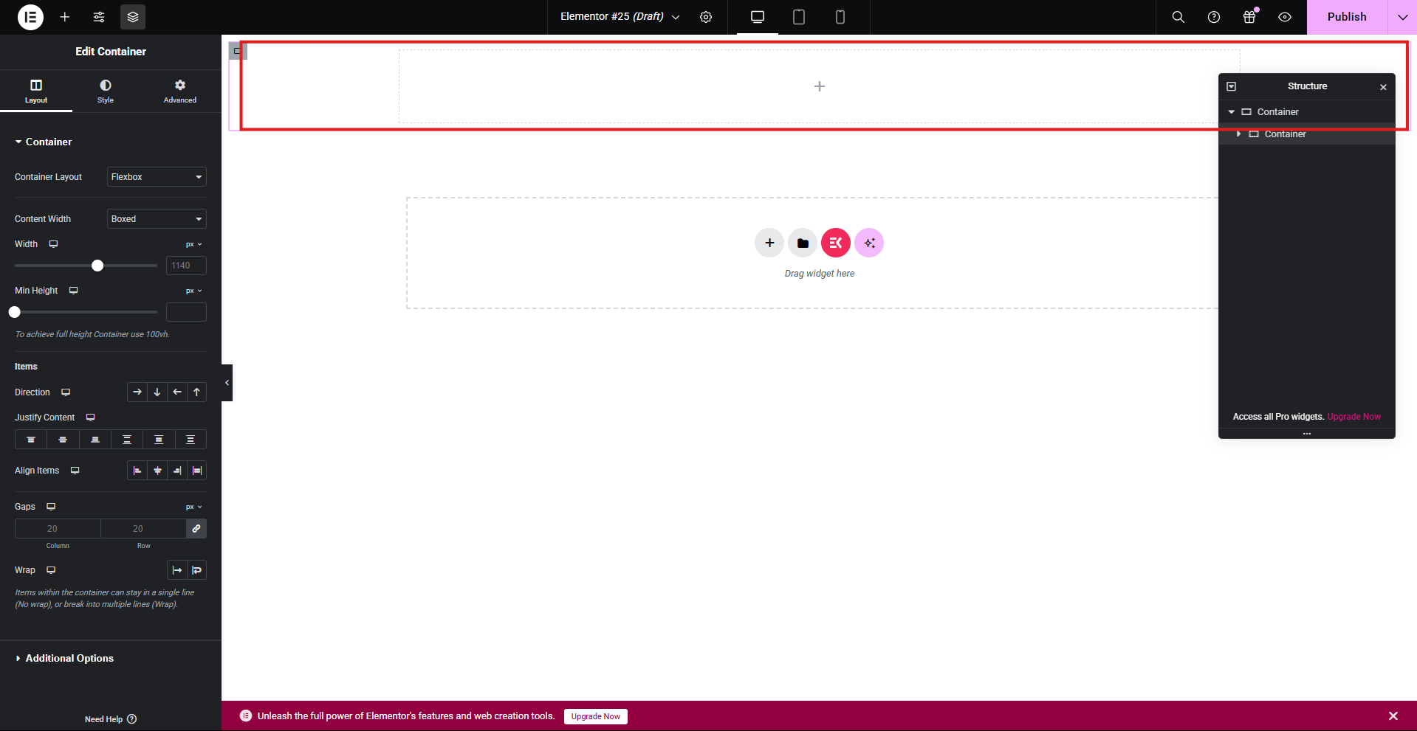
Task: Publish the page
Action: point(1346,16)
